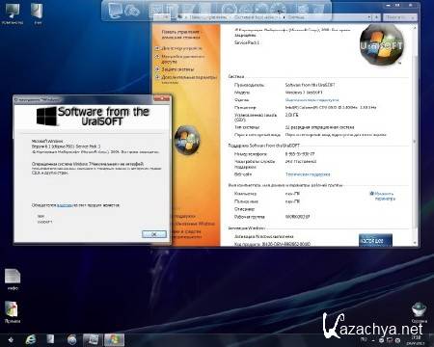The width and height of the screenshot is (434, 347).
Task: Open the second desktop icon beside Computer
Action: coord(38,14)
